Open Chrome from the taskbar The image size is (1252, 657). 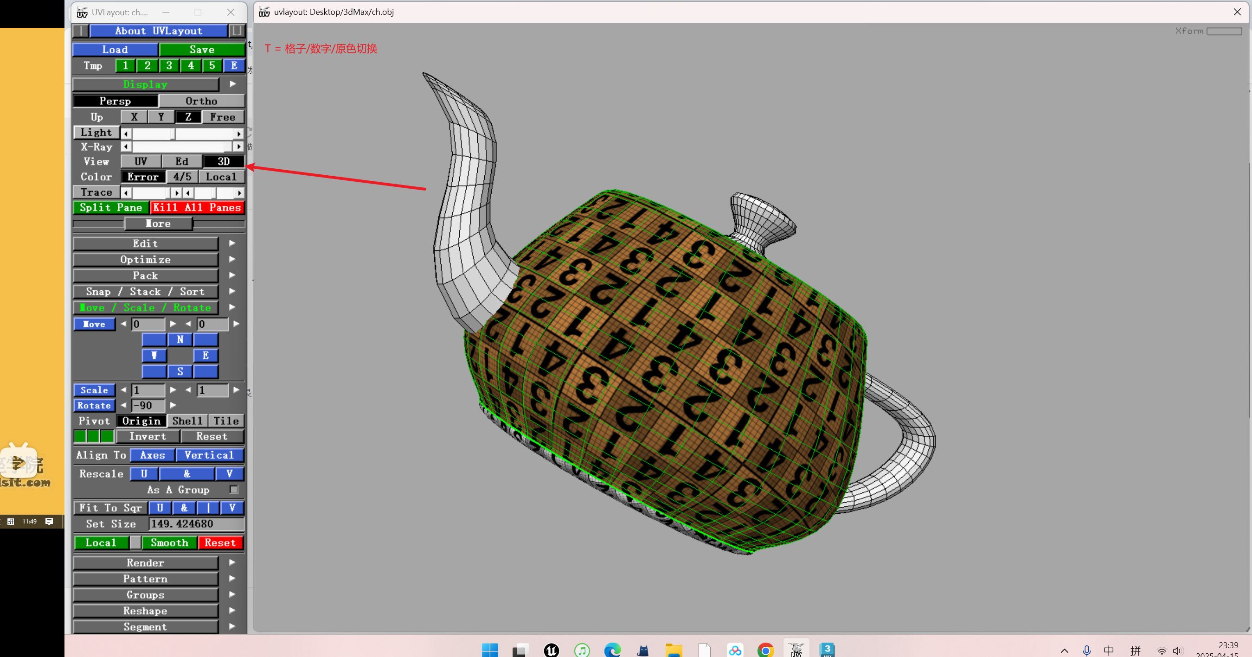[765, 650]
